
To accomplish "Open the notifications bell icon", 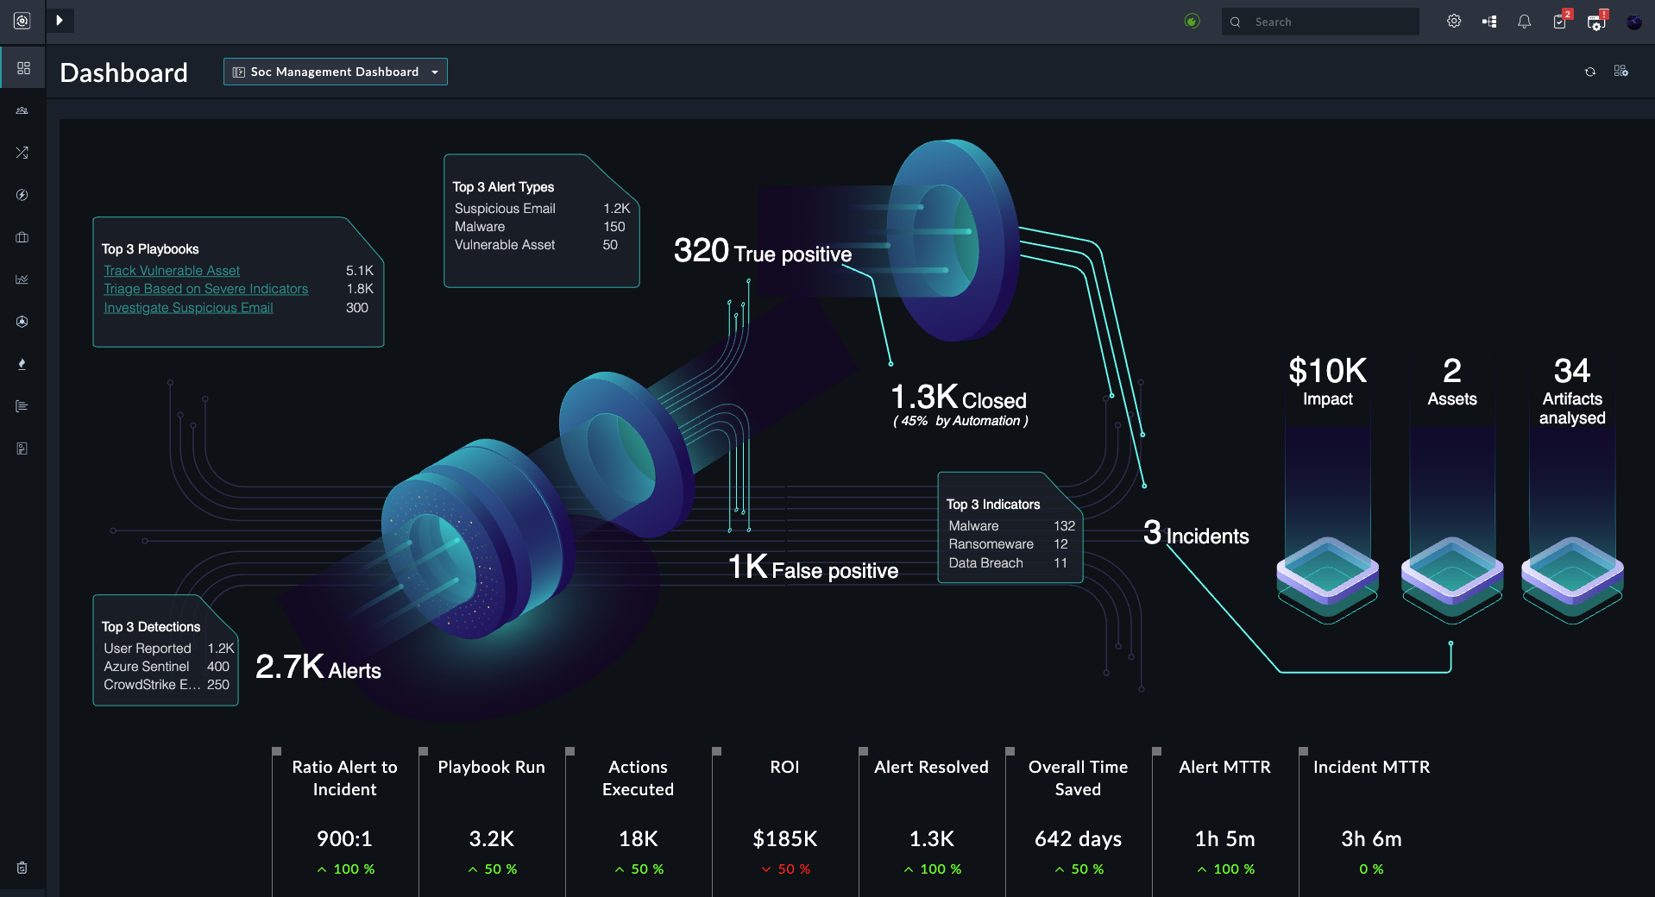I will pyautogui.click(x=1524, y=22).
